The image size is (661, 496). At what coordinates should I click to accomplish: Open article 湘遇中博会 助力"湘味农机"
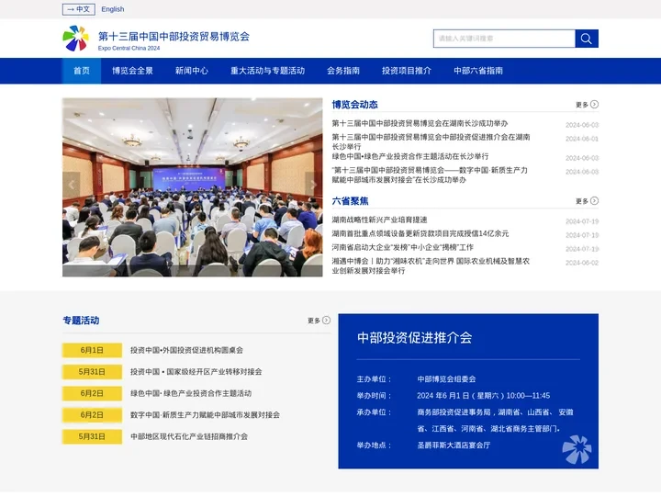431,265
